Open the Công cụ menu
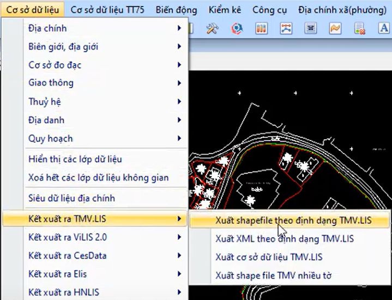The image size is (392, 300). point(269,10)
